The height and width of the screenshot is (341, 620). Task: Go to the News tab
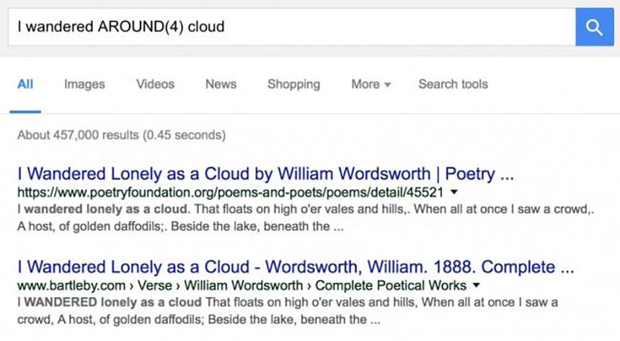coord(221,84)
